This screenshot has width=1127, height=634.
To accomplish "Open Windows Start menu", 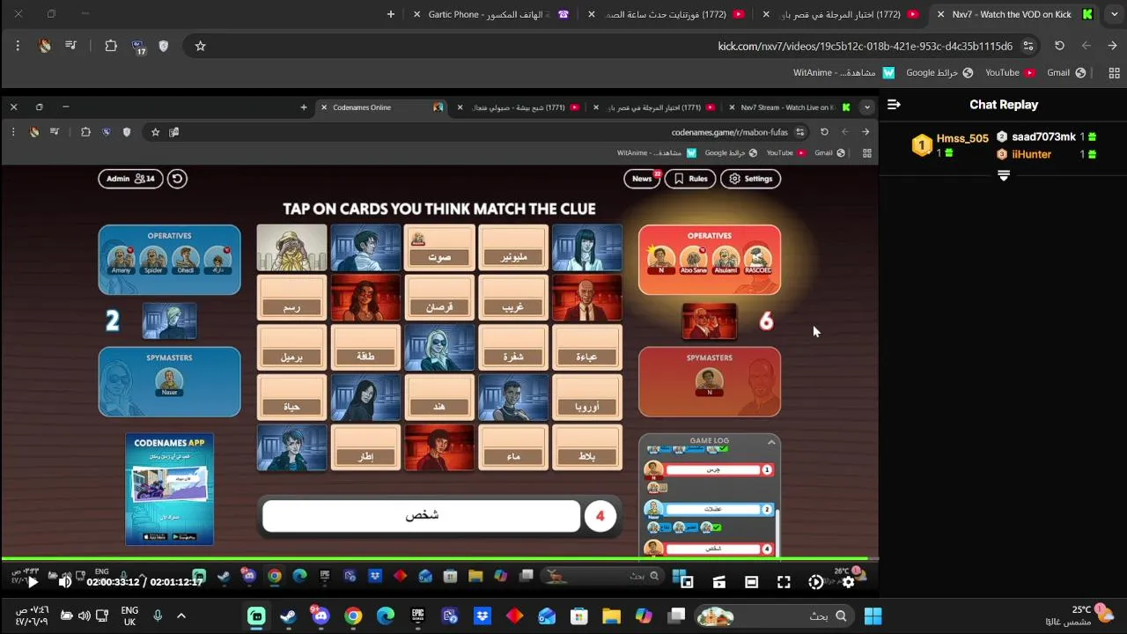I will pyautogui.click(x=873, y=616).
